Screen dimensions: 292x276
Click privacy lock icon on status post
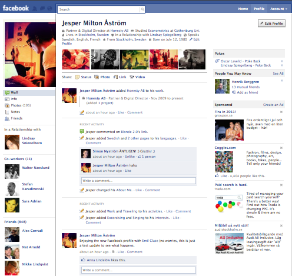(113, 251)
